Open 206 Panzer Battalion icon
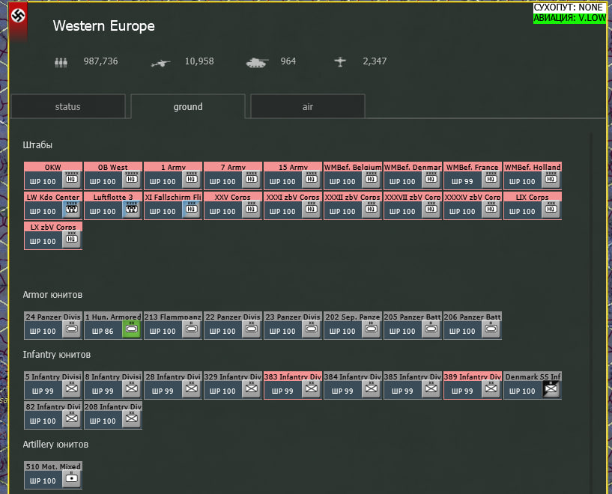This screenshot has width=612, height=494. click(491, 329)
